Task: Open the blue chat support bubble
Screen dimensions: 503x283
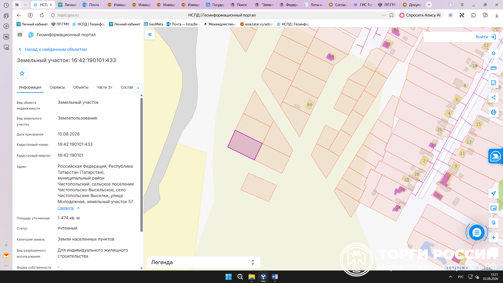Action: coord(477,232)
